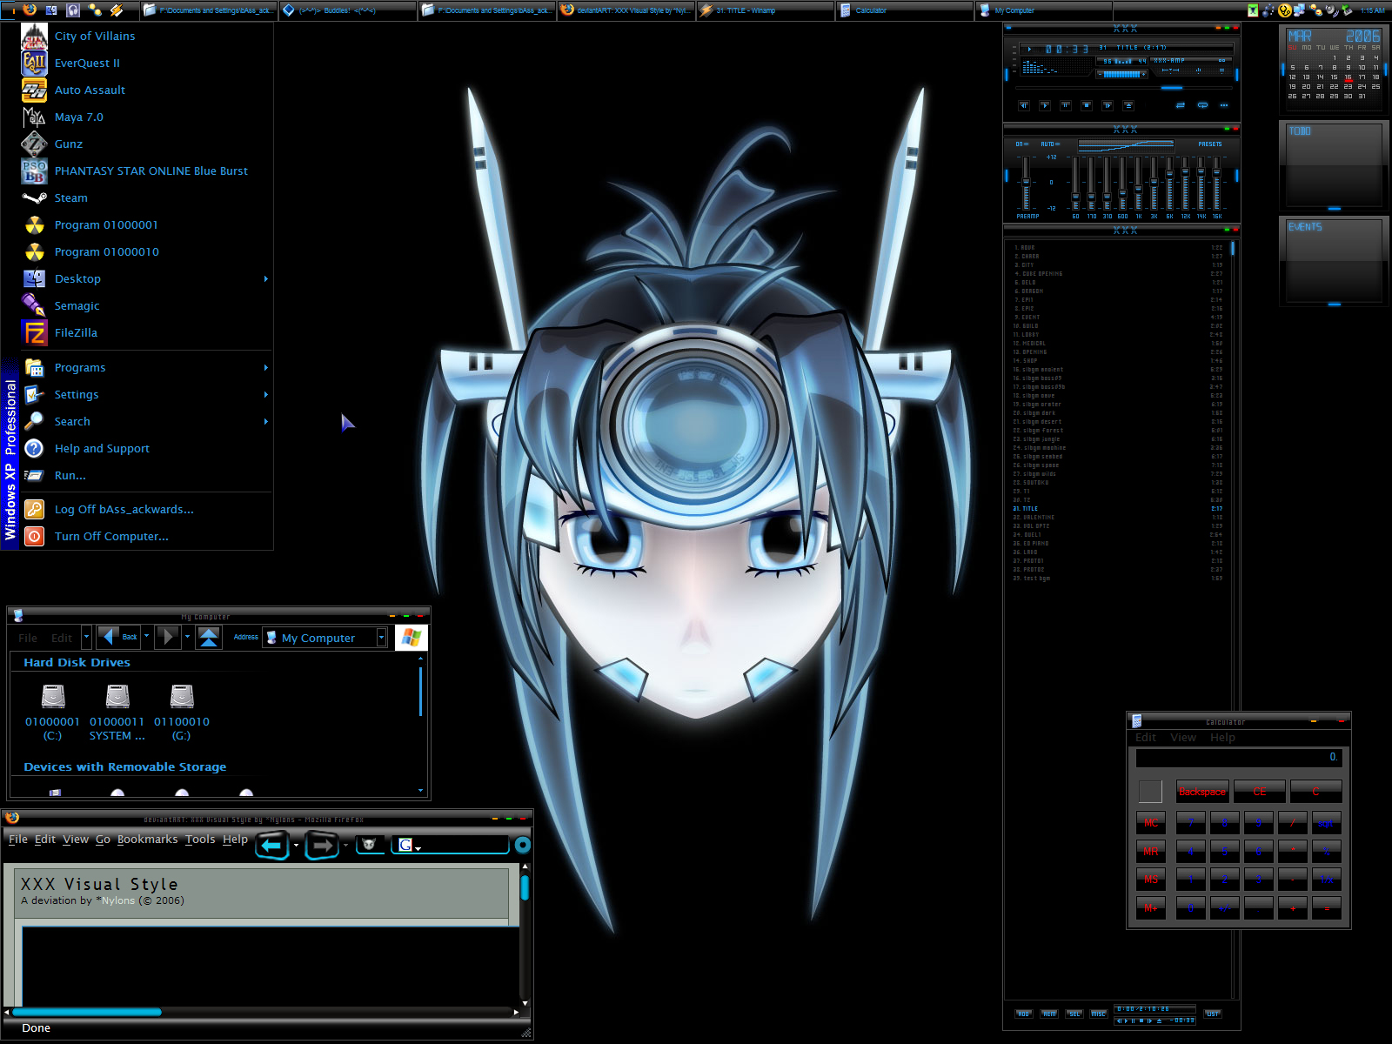Screen dimensions: 1392x1044
Task: Open Firefox Bookmarks menu
Action: pos(147,840)
